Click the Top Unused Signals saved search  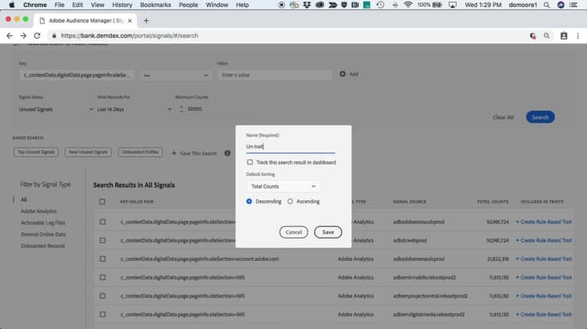coord(36,152)
